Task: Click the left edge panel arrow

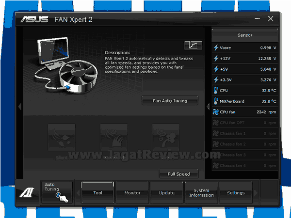Action: tap(20, 107)
